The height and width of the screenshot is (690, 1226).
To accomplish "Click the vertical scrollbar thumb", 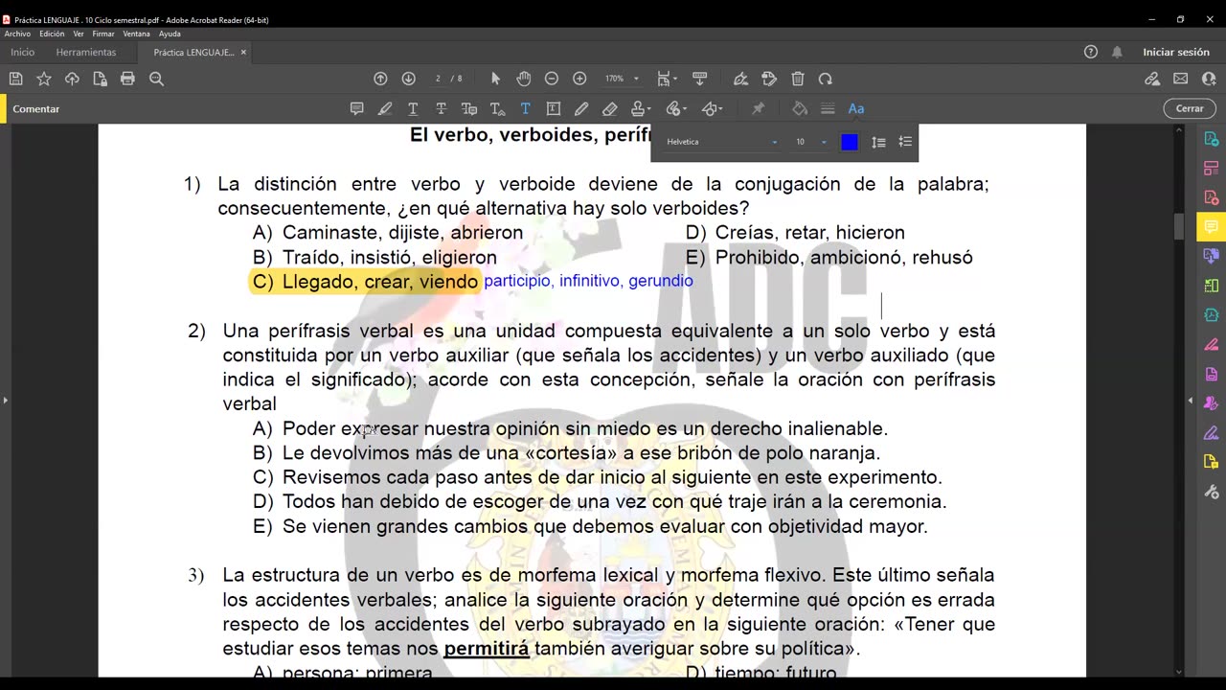I will (1178, 226).
